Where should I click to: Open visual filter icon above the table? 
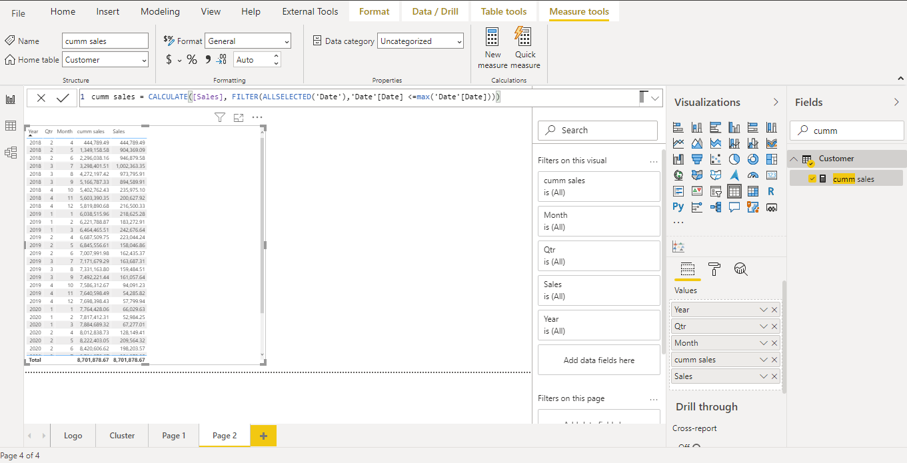(220, 118)
